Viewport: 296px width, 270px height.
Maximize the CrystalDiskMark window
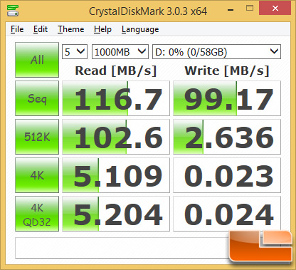coord(250,9)
